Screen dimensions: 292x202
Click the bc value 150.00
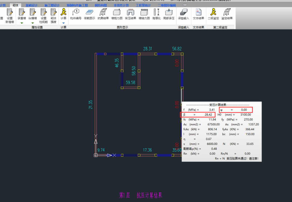click(250, 134)
